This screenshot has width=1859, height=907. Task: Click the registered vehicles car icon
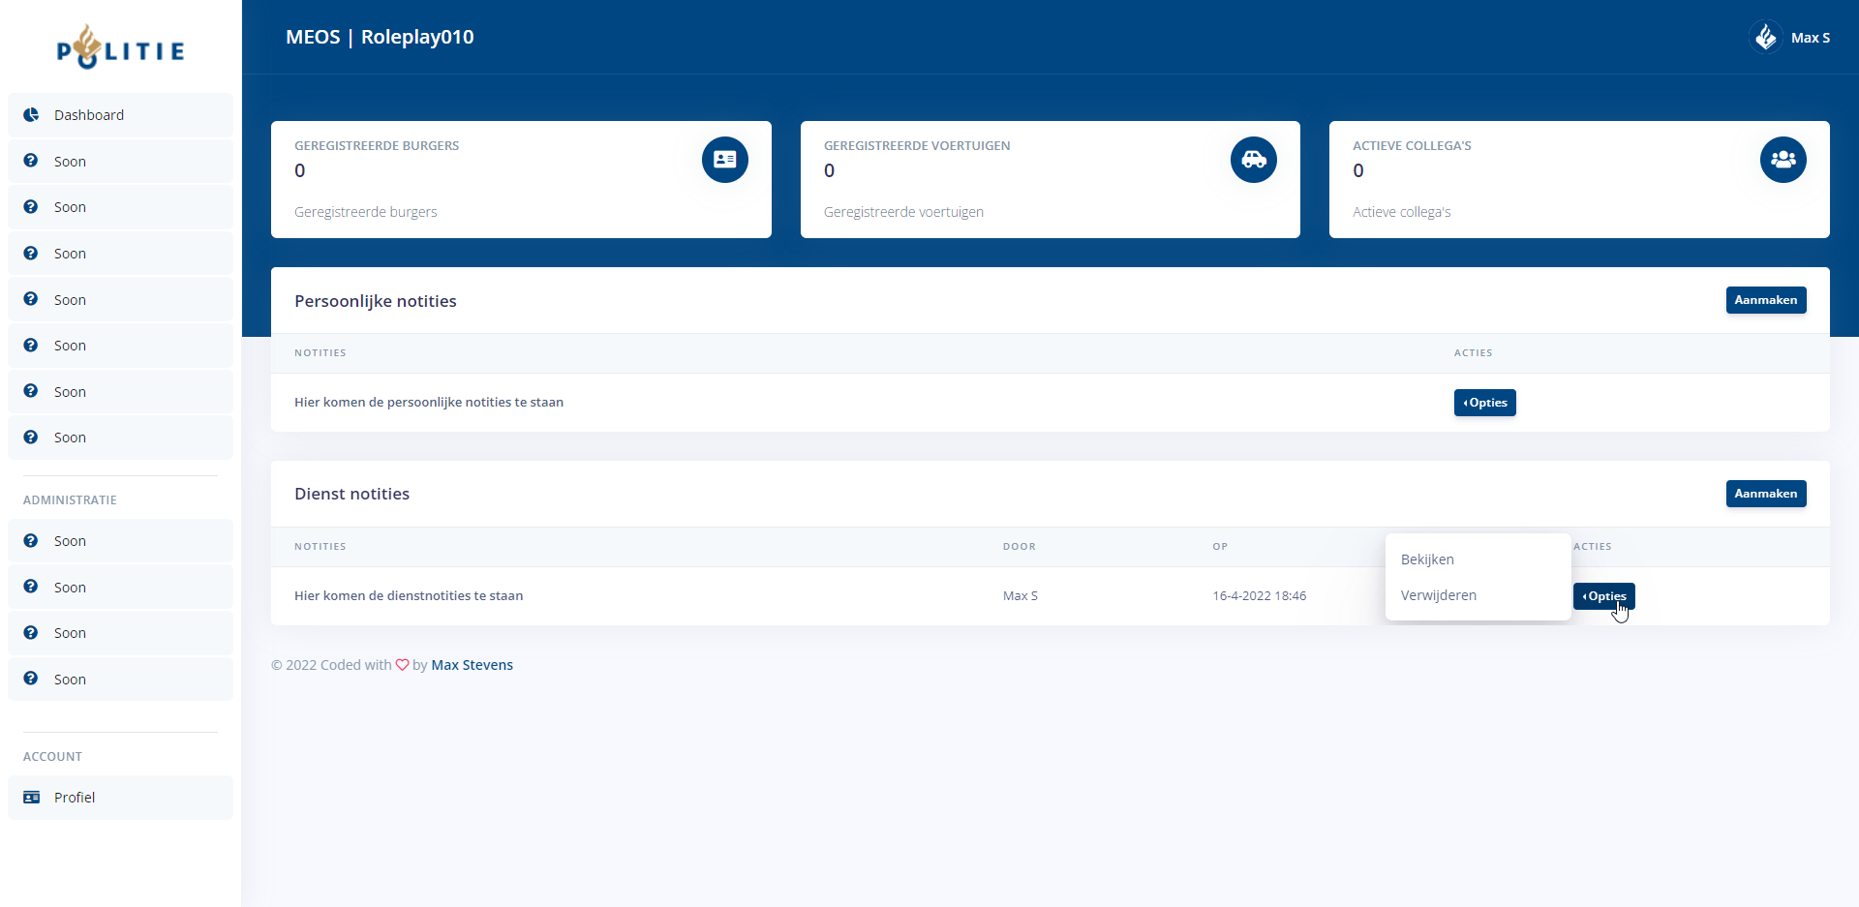point(1253,160)
